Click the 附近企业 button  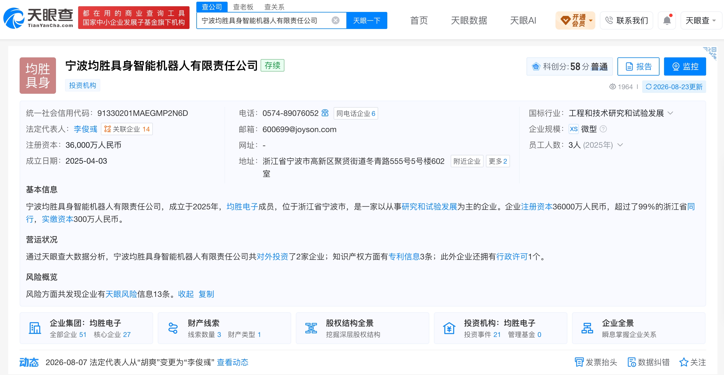pos(467,161)
